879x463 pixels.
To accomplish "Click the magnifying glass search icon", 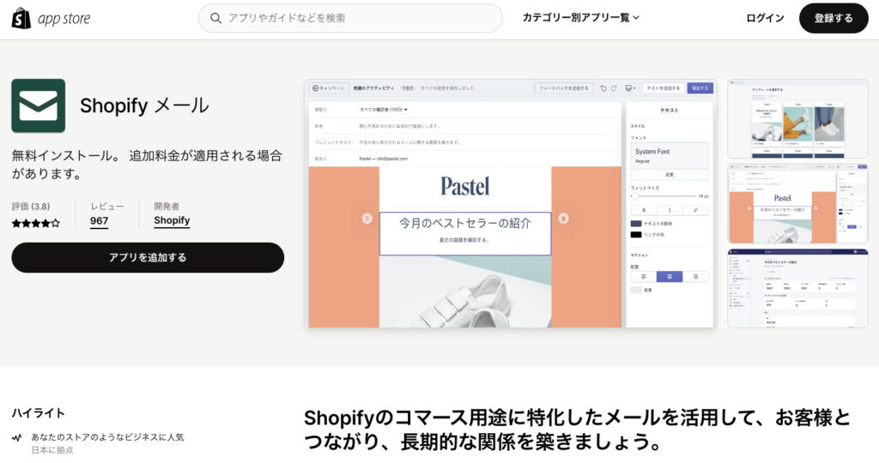I will click(x=215, y=19).
